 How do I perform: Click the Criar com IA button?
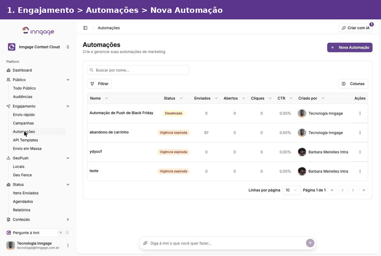[355, 28]
